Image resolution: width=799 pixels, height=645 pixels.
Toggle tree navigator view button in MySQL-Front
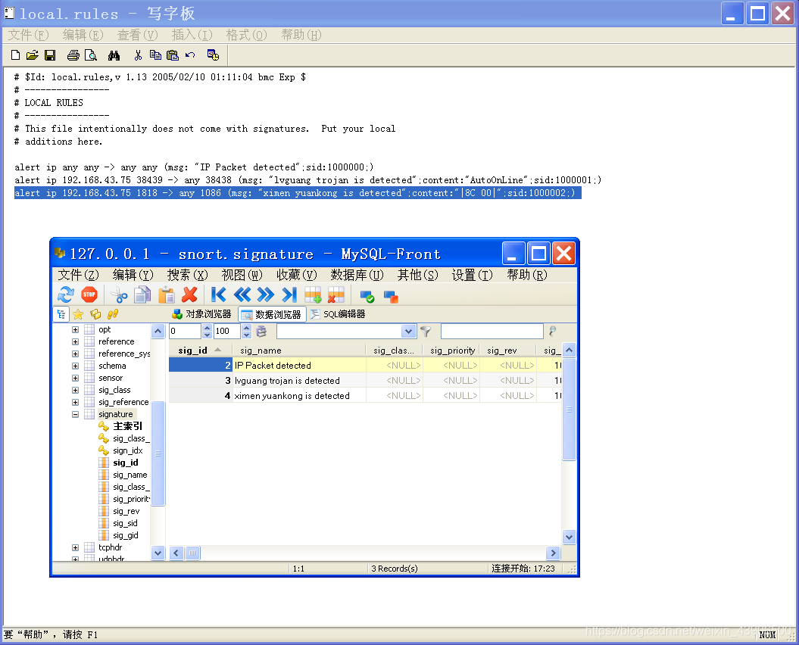click(61, 314)
